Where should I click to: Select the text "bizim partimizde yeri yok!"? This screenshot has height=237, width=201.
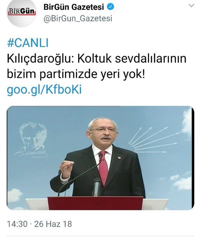(76, 74)
